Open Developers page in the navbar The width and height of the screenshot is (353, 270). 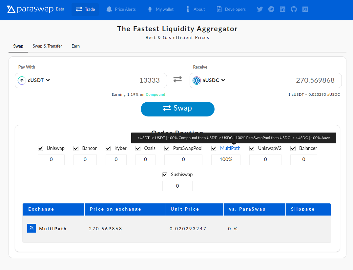(x=231, y=9)
